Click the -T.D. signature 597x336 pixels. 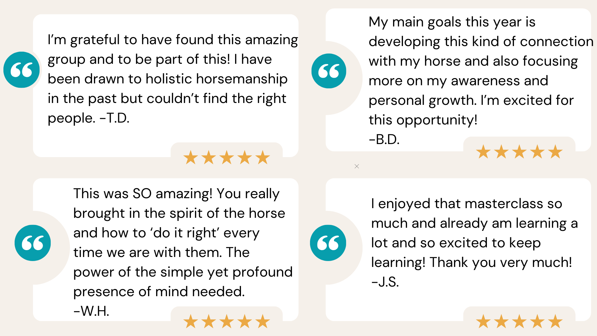tap(114, 118)
